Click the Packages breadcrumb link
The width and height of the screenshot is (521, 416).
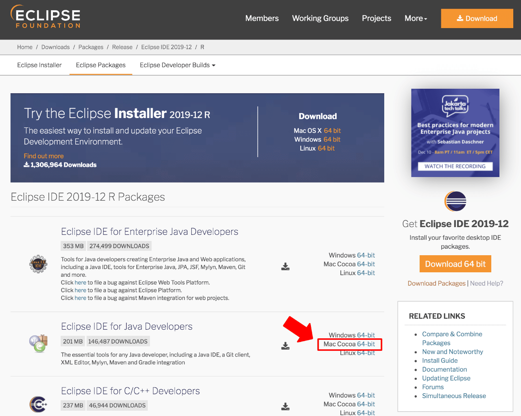pyautogui.click(x=91, y=47)
